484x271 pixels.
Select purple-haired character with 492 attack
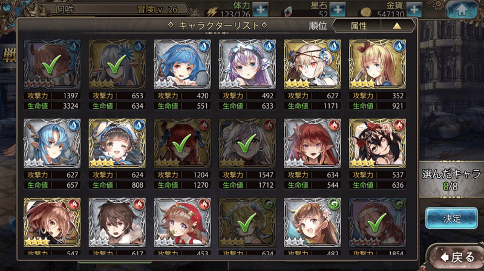(x=247, y=64)
